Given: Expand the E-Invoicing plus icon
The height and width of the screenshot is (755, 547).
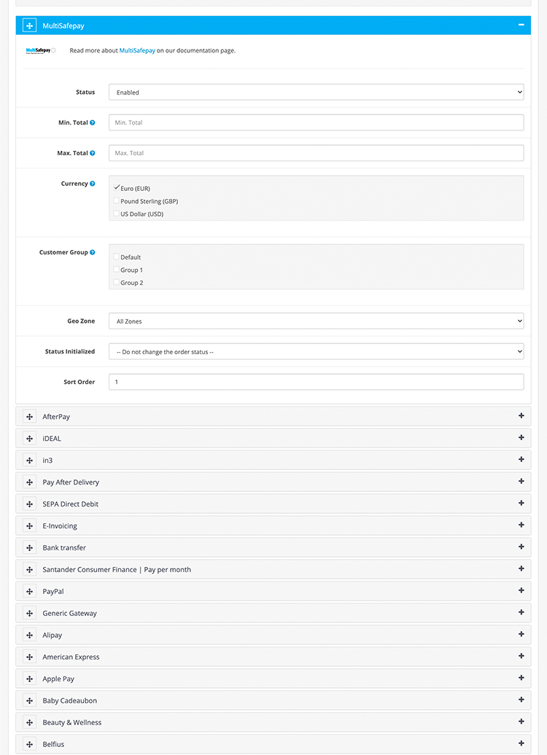Looking at the screenshot, I should [521, 525].
